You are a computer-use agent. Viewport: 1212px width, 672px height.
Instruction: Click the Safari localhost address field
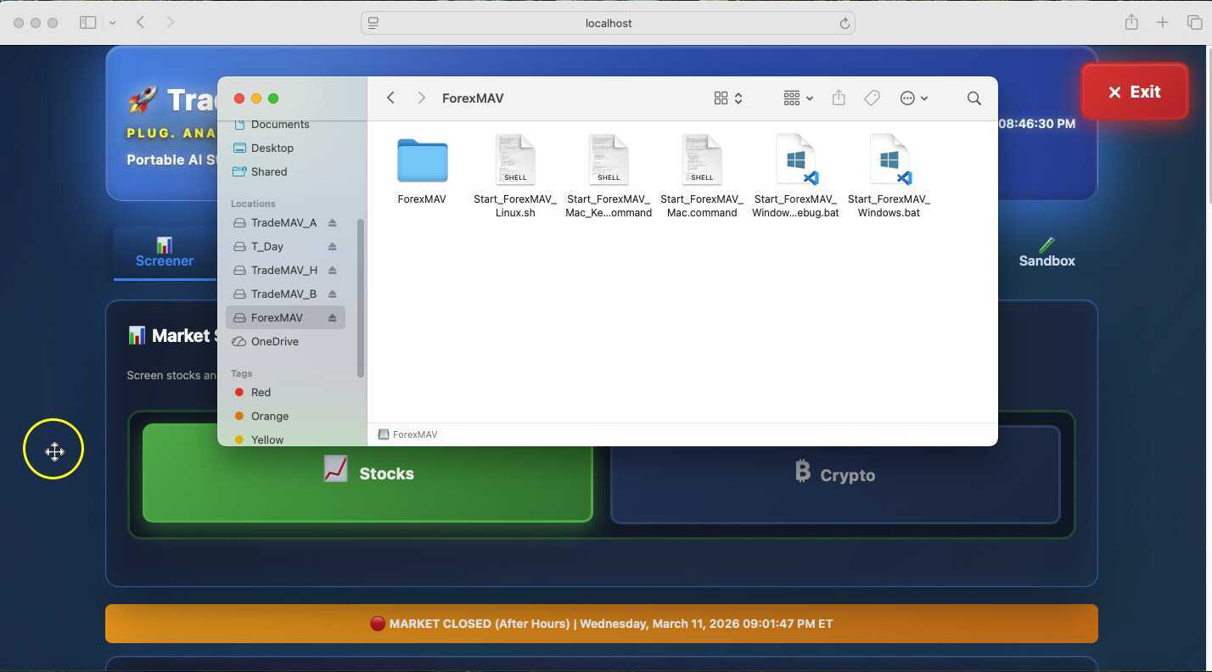click(x=608, y=23)
